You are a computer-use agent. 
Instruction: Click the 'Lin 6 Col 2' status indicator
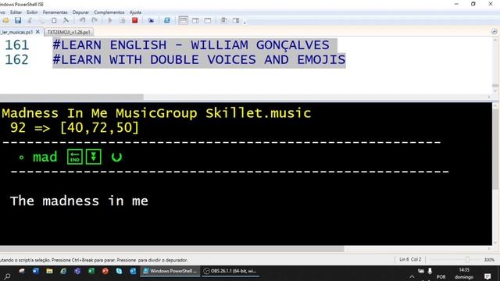coord(410,260)
